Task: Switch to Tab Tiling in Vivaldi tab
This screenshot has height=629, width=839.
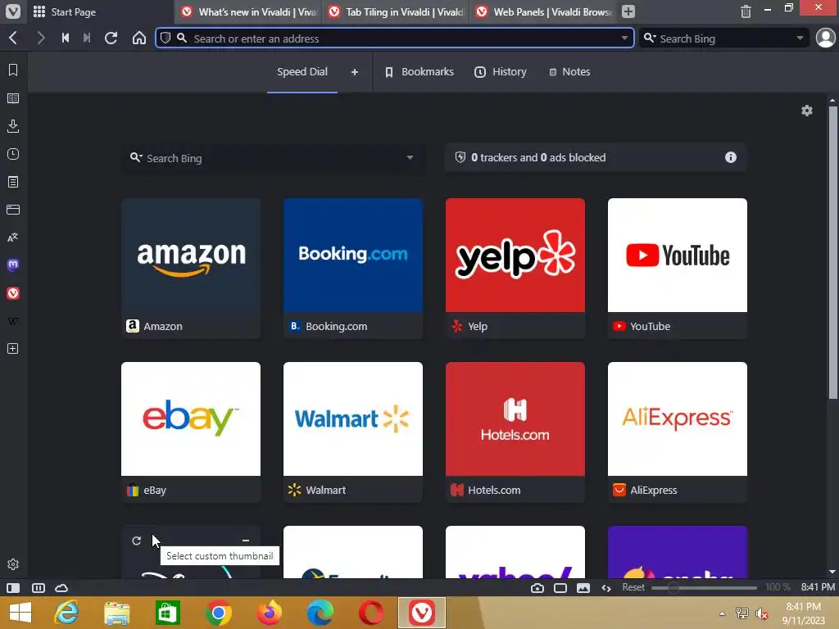Action: coord(396,11)
